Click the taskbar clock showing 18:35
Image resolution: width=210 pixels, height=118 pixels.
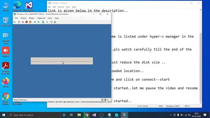tap(196, 115)
